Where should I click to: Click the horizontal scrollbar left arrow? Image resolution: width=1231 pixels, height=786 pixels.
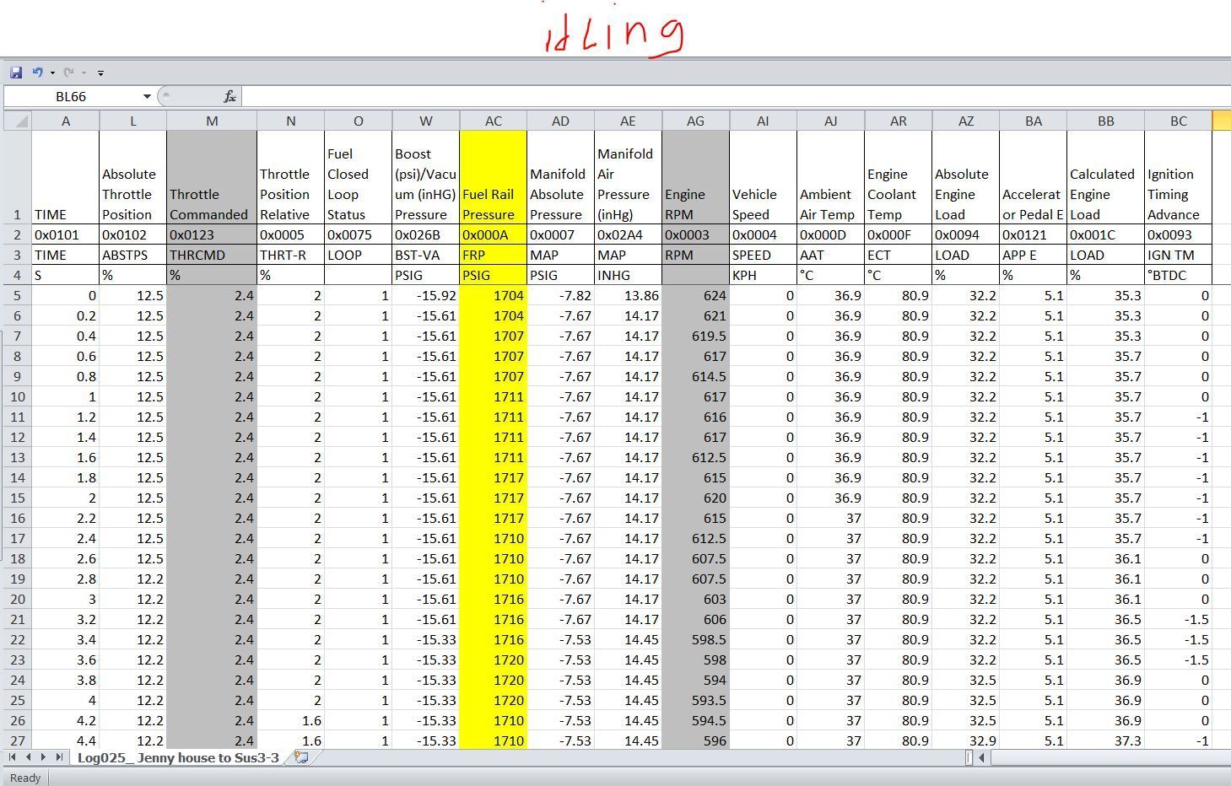[981, 757]
